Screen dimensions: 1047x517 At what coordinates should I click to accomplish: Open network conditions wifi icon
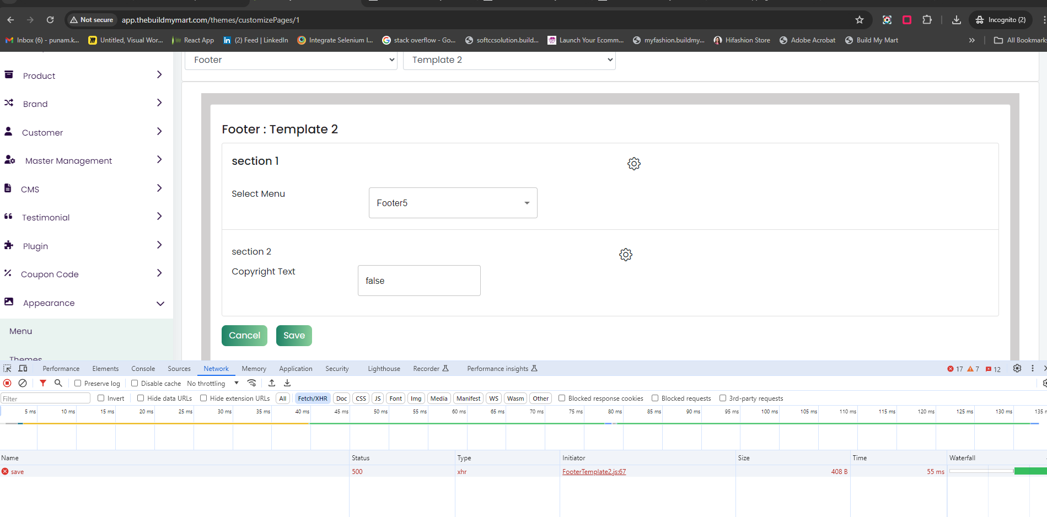point(252,383)
